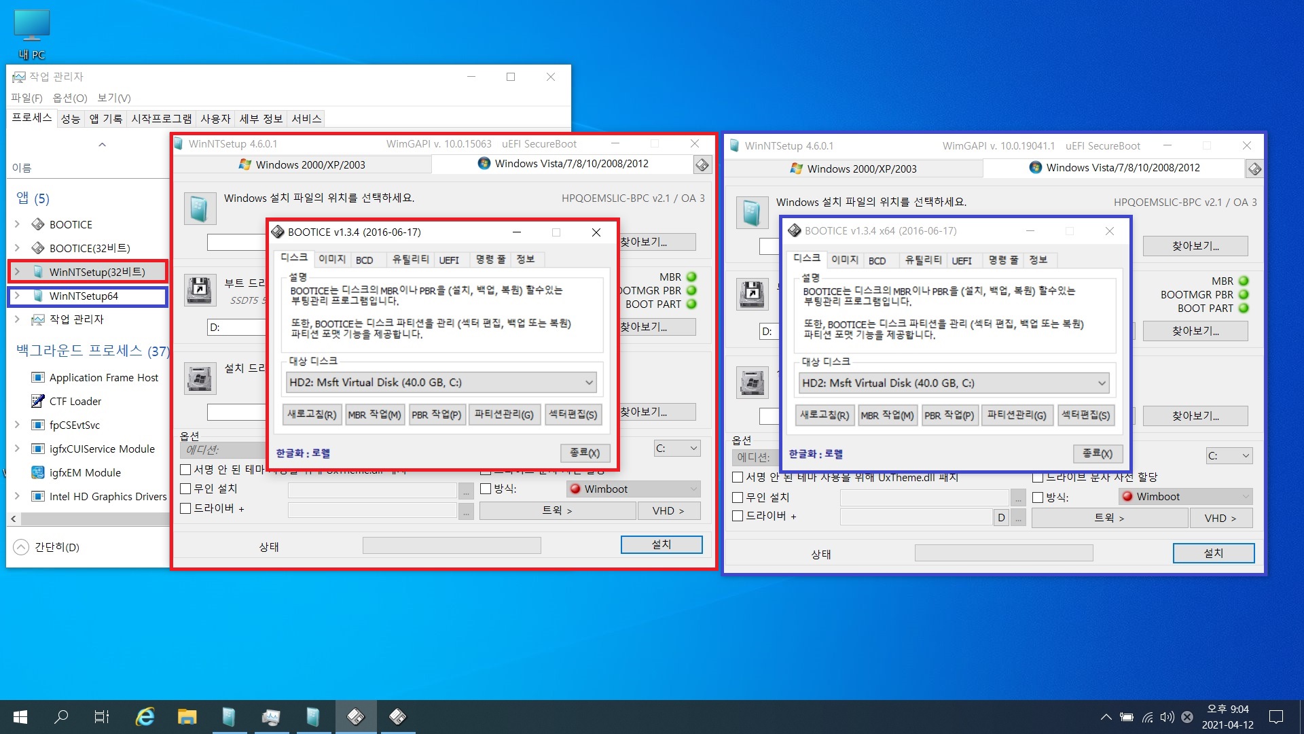
Task: Select WinNTSetup(32비트) row in Task Manager
Action: (x=88, y=272)
